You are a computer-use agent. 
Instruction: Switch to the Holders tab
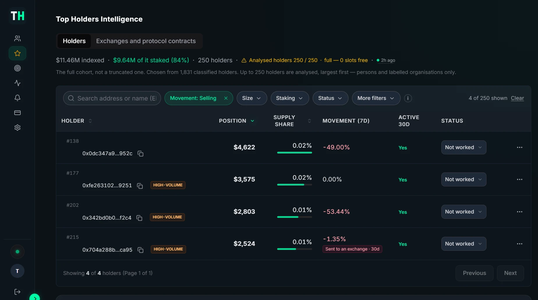pos(74,41)
